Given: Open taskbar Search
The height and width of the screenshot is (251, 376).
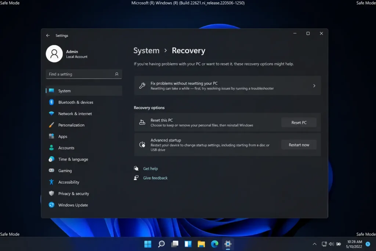Looking at the screenshot, I should (x=162, y=244).
